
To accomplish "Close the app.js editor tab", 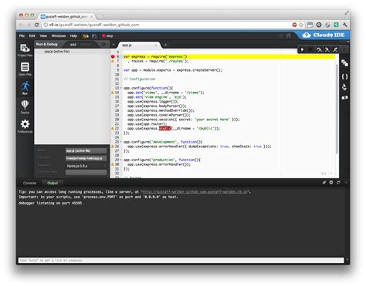I will 155,46.
